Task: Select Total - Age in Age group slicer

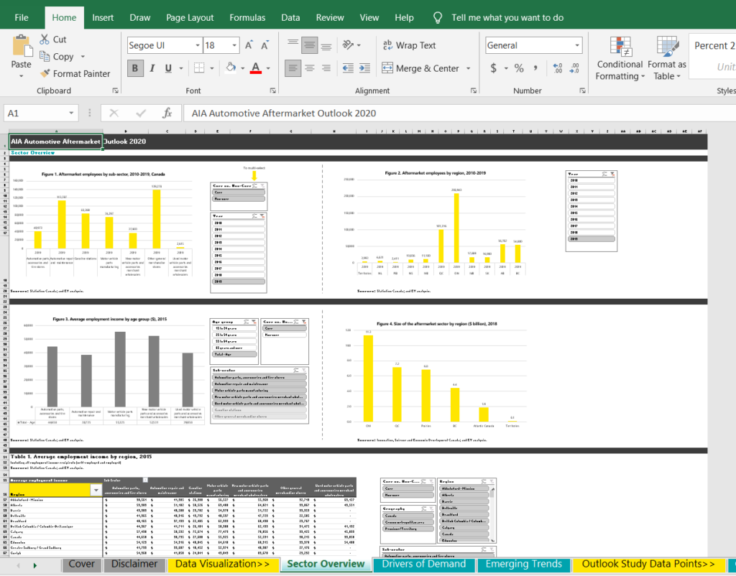Action: (x=235, y=354)
